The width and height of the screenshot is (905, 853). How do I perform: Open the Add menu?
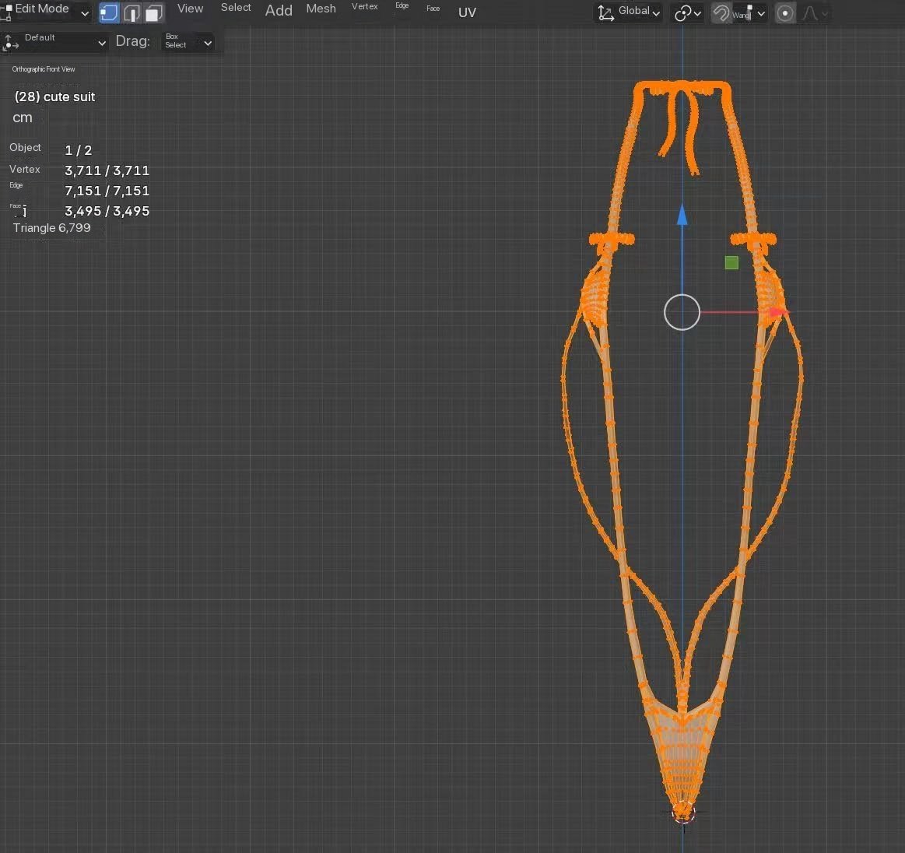279,10
